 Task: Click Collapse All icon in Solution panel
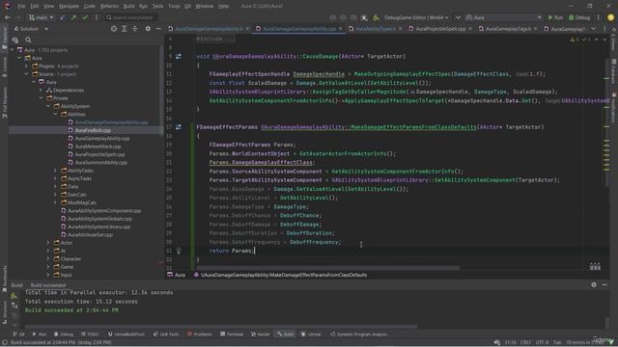(135, 29)
